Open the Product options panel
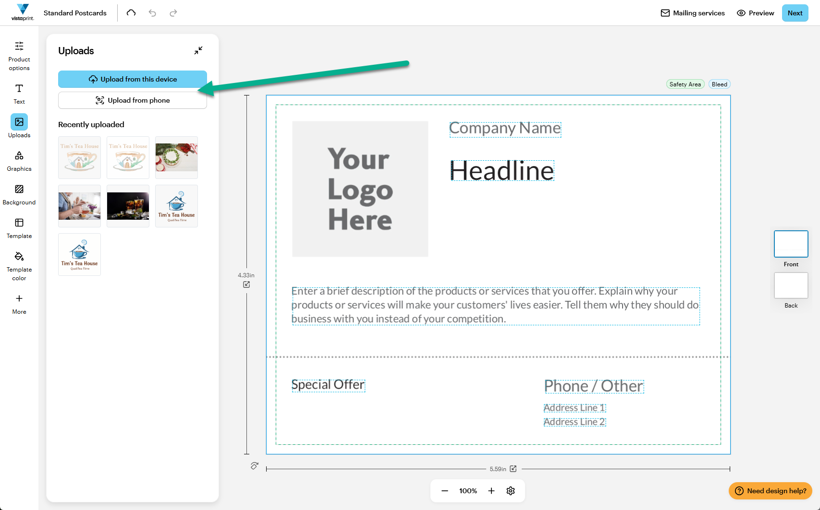This screenshot has height=510, width=820. pyautogui.click(x=19, y=56)
